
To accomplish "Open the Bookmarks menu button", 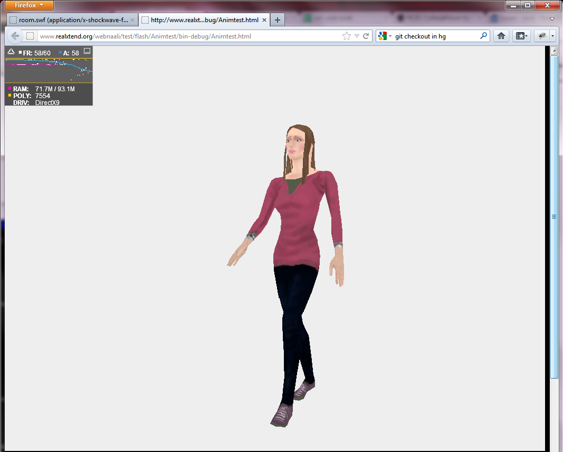I will tap(521, 36).
